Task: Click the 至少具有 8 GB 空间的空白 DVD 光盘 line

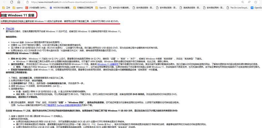Action: [x=84, y=48]
